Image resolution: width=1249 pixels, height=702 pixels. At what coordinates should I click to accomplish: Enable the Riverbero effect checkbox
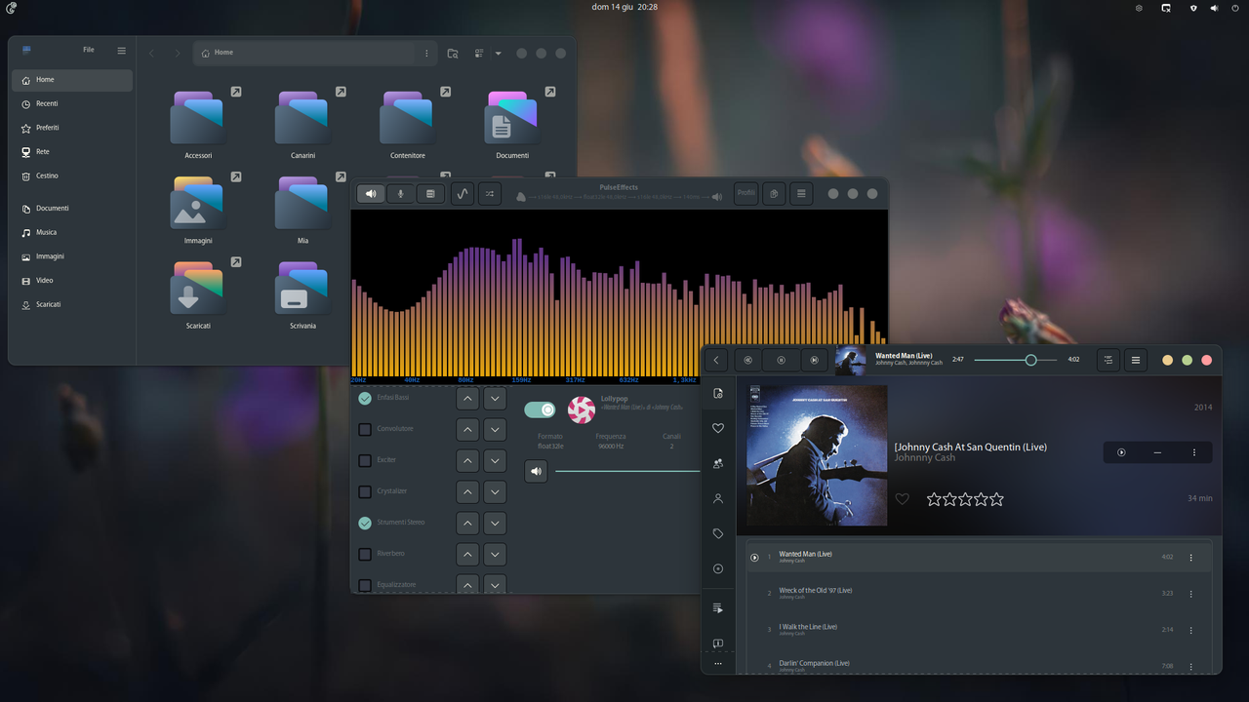pos(365,554)
